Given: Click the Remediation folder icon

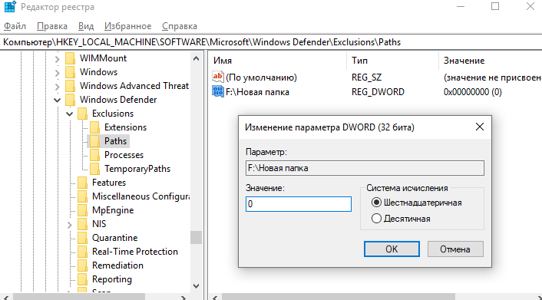Looking at the screenshot, I should [x=83, y=265].
